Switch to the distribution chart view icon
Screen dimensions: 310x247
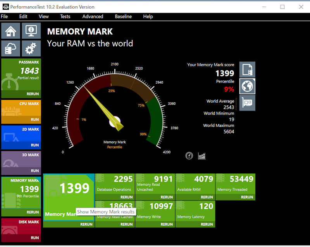coord(201,156)
